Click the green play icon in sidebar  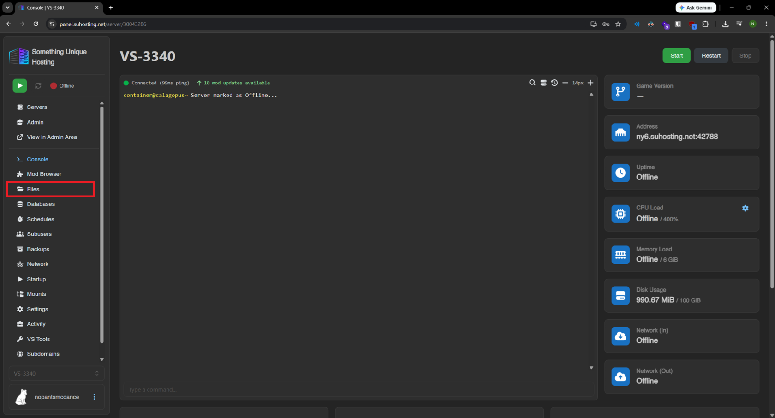pos(20,85)
